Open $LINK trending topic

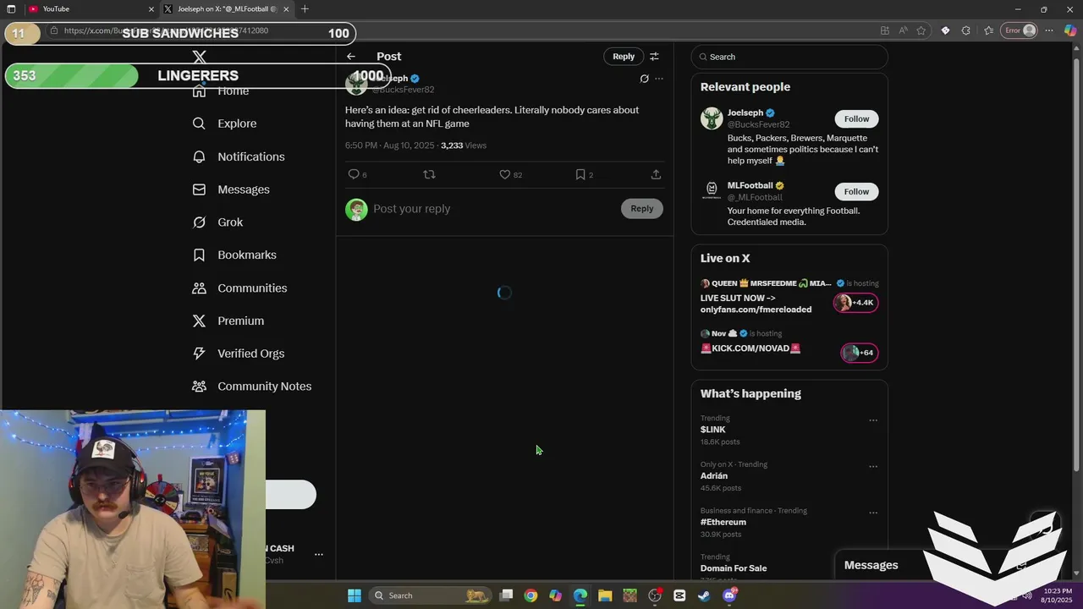[x=713, y=430]
